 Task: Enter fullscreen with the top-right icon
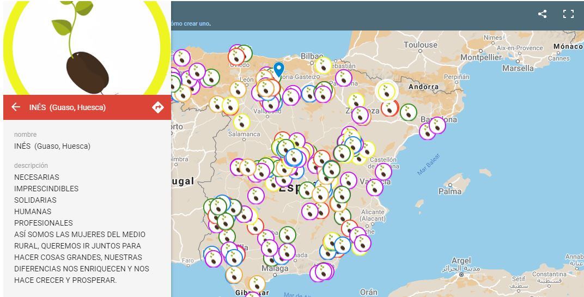[x=568, y=14]
